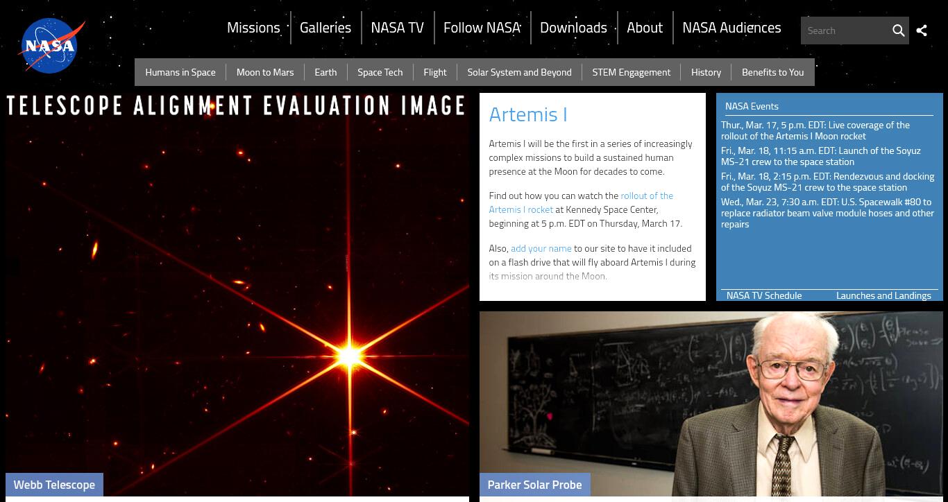The image size is (948, 502).
Task: Click the search magnifier icon
Action: point(898,31)
